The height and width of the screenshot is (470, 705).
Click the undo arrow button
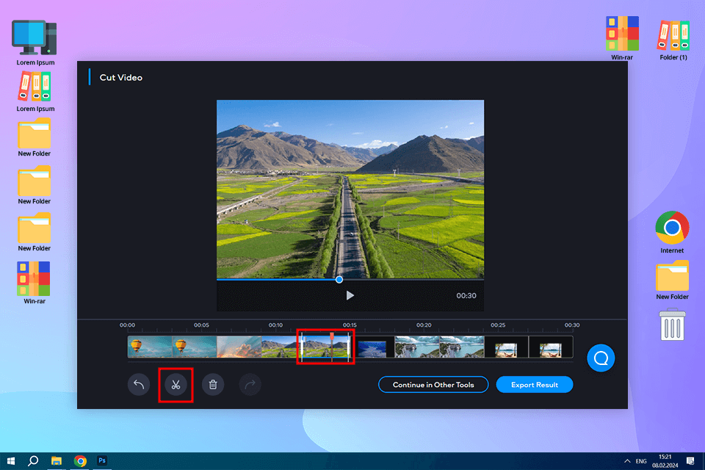pyautogui.click(x=139, y=385)
